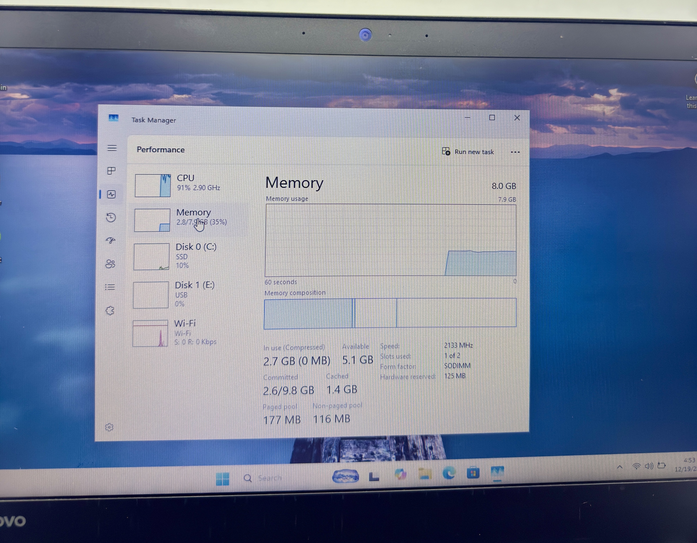Viewport: 697px width, 543px height.
Task: Select the Performance page sidebar icon
Action: click(x=112, y=194)
